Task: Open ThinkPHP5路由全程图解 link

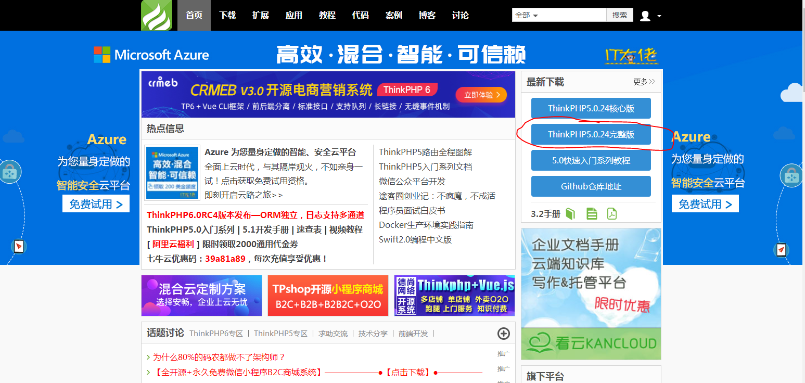Action: click(425, 152)
